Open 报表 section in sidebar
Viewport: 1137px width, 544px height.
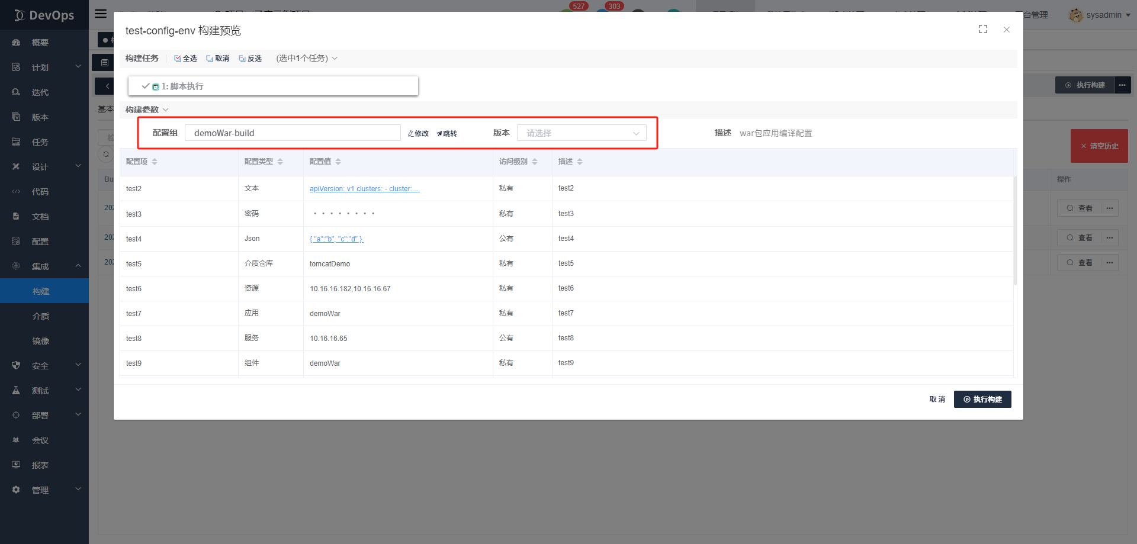40,465
